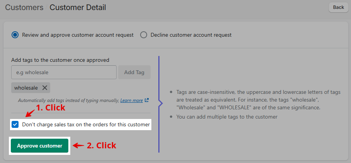Go to the Customers breadcrumb
Image resolution: width=351 pixels, height=163 pixels.
point(24,7)
